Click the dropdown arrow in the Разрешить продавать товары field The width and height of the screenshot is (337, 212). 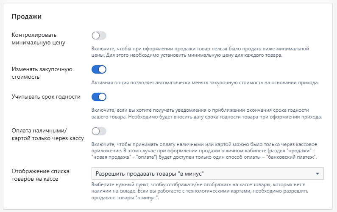point(318,173)
